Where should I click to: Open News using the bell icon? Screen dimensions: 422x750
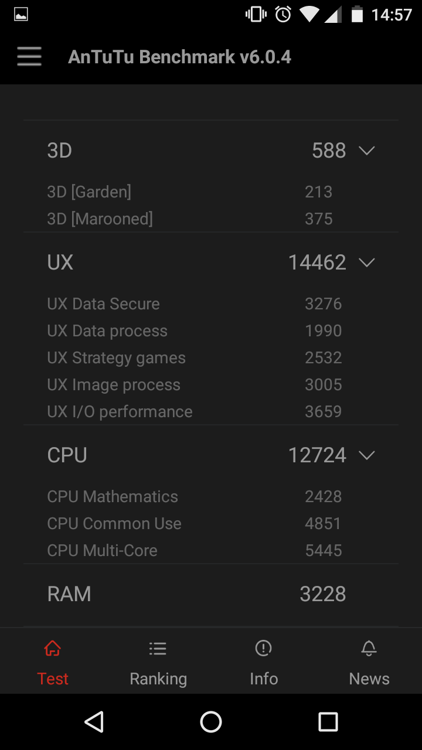pos(369,648)
